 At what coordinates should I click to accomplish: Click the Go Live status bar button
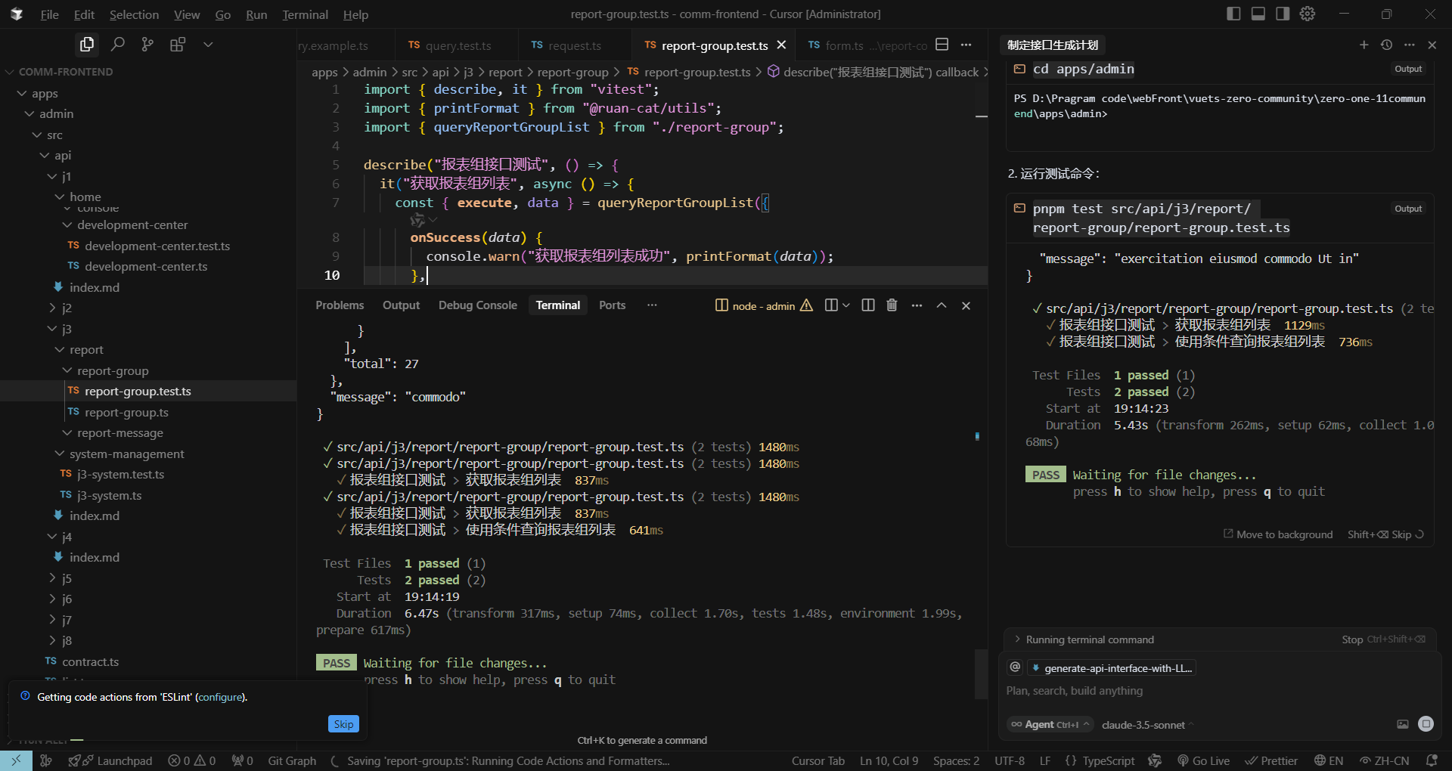coord(1203,760)
